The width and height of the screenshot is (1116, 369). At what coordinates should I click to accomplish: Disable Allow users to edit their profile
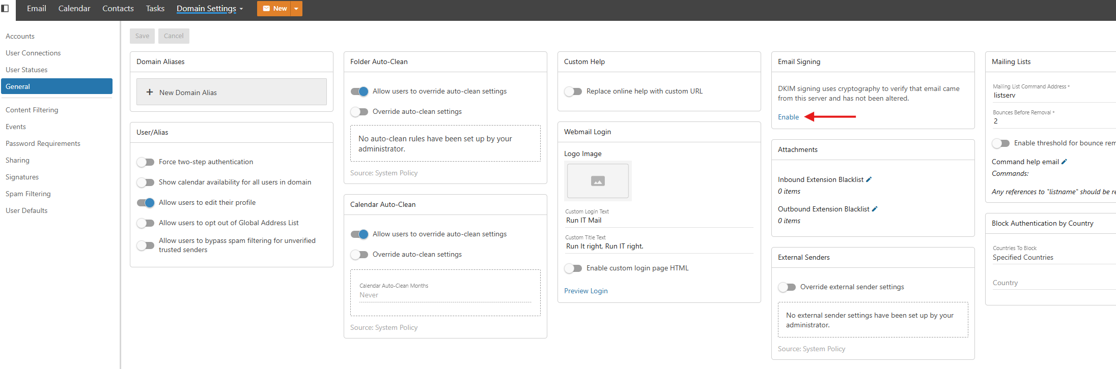[x=146, y=203]
